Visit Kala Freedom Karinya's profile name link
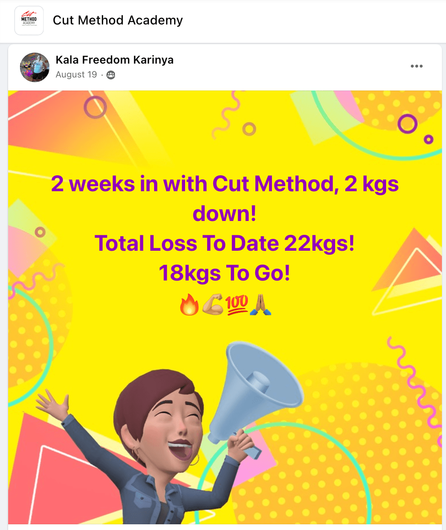446x530 pixels. point(115,60)
